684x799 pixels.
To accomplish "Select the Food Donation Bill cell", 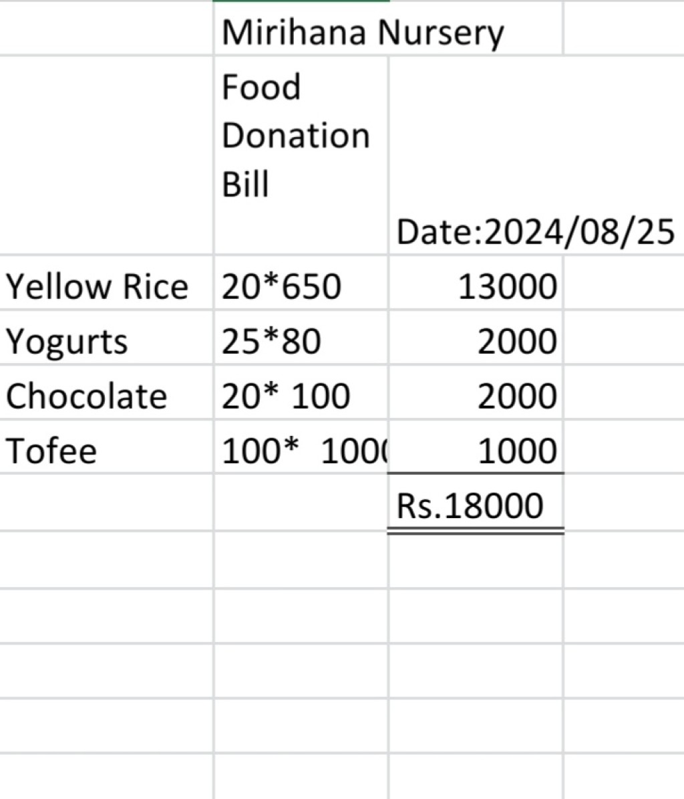I will (x=301, y=155).
